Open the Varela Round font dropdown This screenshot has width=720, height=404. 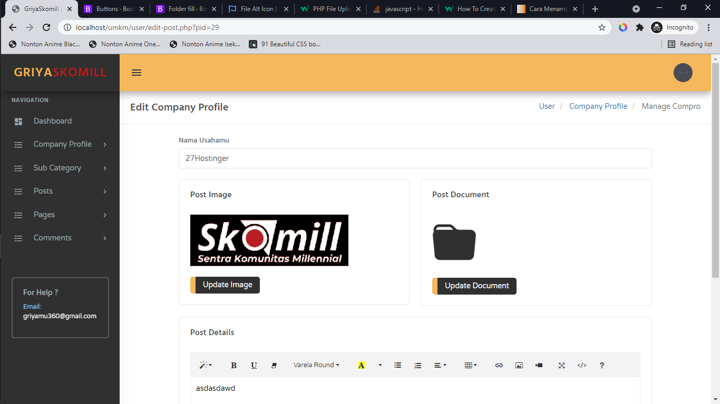click(x=316, y=365)
